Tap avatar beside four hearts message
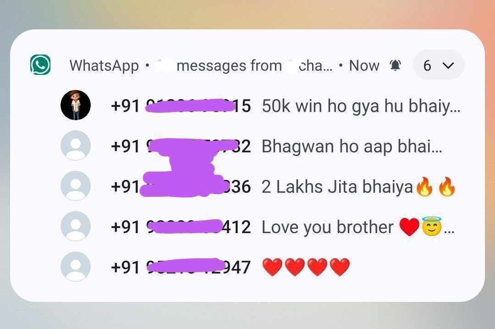This screenshot has height=329, width=495. click(x=76, y=267)
